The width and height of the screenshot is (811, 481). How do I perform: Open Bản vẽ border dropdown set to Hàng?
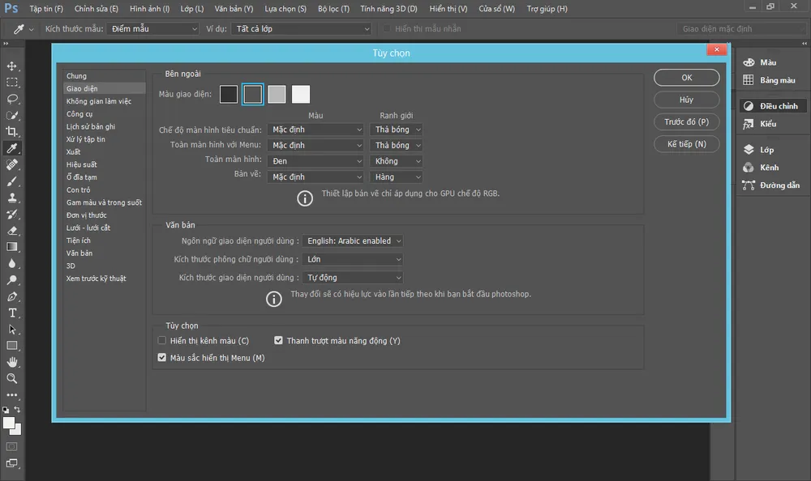[397, 177]
